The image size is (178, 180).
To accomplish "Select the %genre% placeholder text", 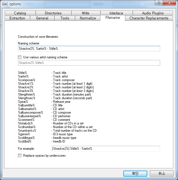I will pos(24,134).
